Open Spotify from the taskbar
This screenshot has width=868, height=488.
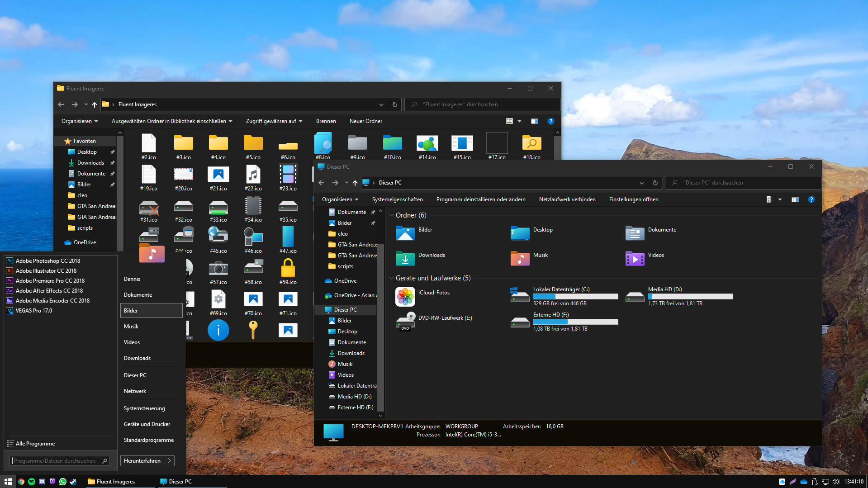coord(31,482)
